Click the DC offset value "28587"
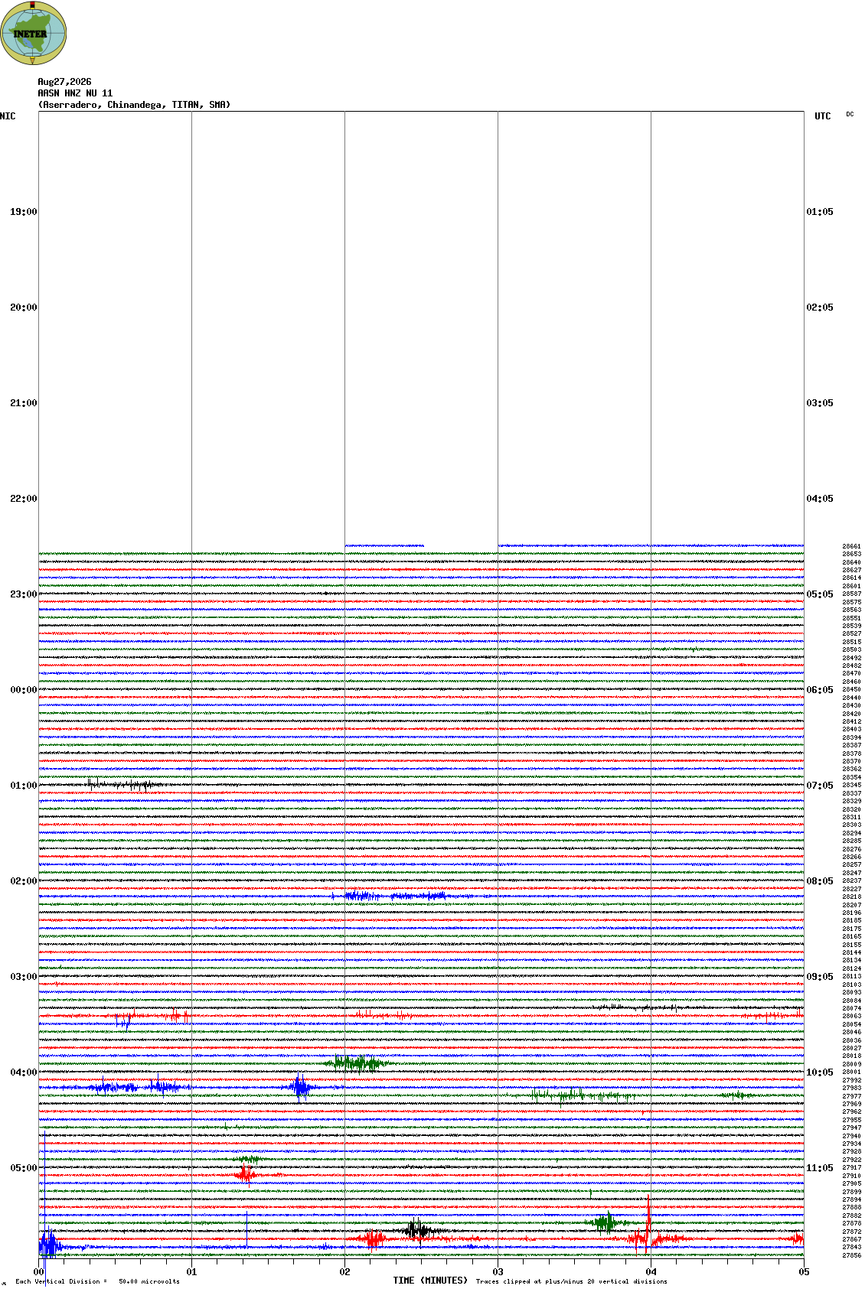865x1292 pixels. [x=852, y=594]
